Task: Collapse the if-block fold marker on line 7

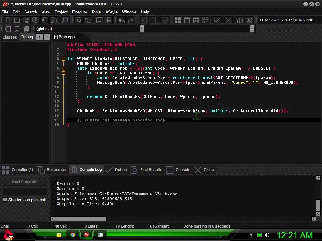Action: click(64, 73)
